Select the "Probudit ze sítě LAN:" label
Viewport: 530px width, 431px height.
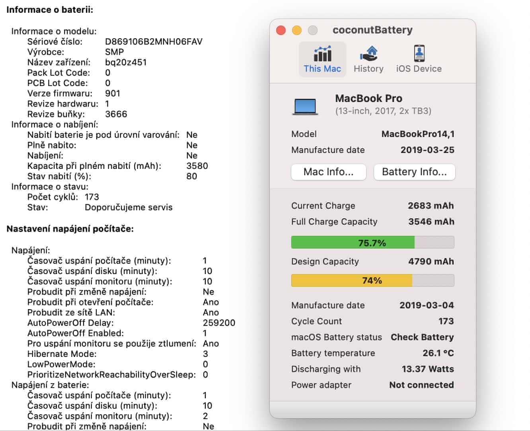tap(71, 313)
